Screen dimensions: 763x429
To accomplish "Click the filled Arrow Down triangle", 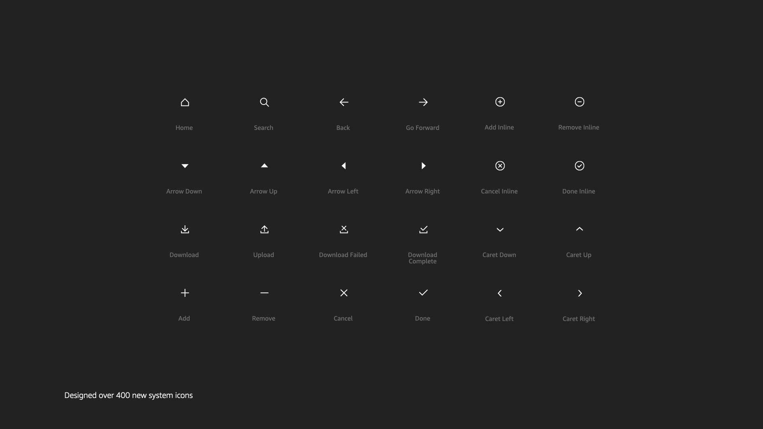I will (185, 166).
